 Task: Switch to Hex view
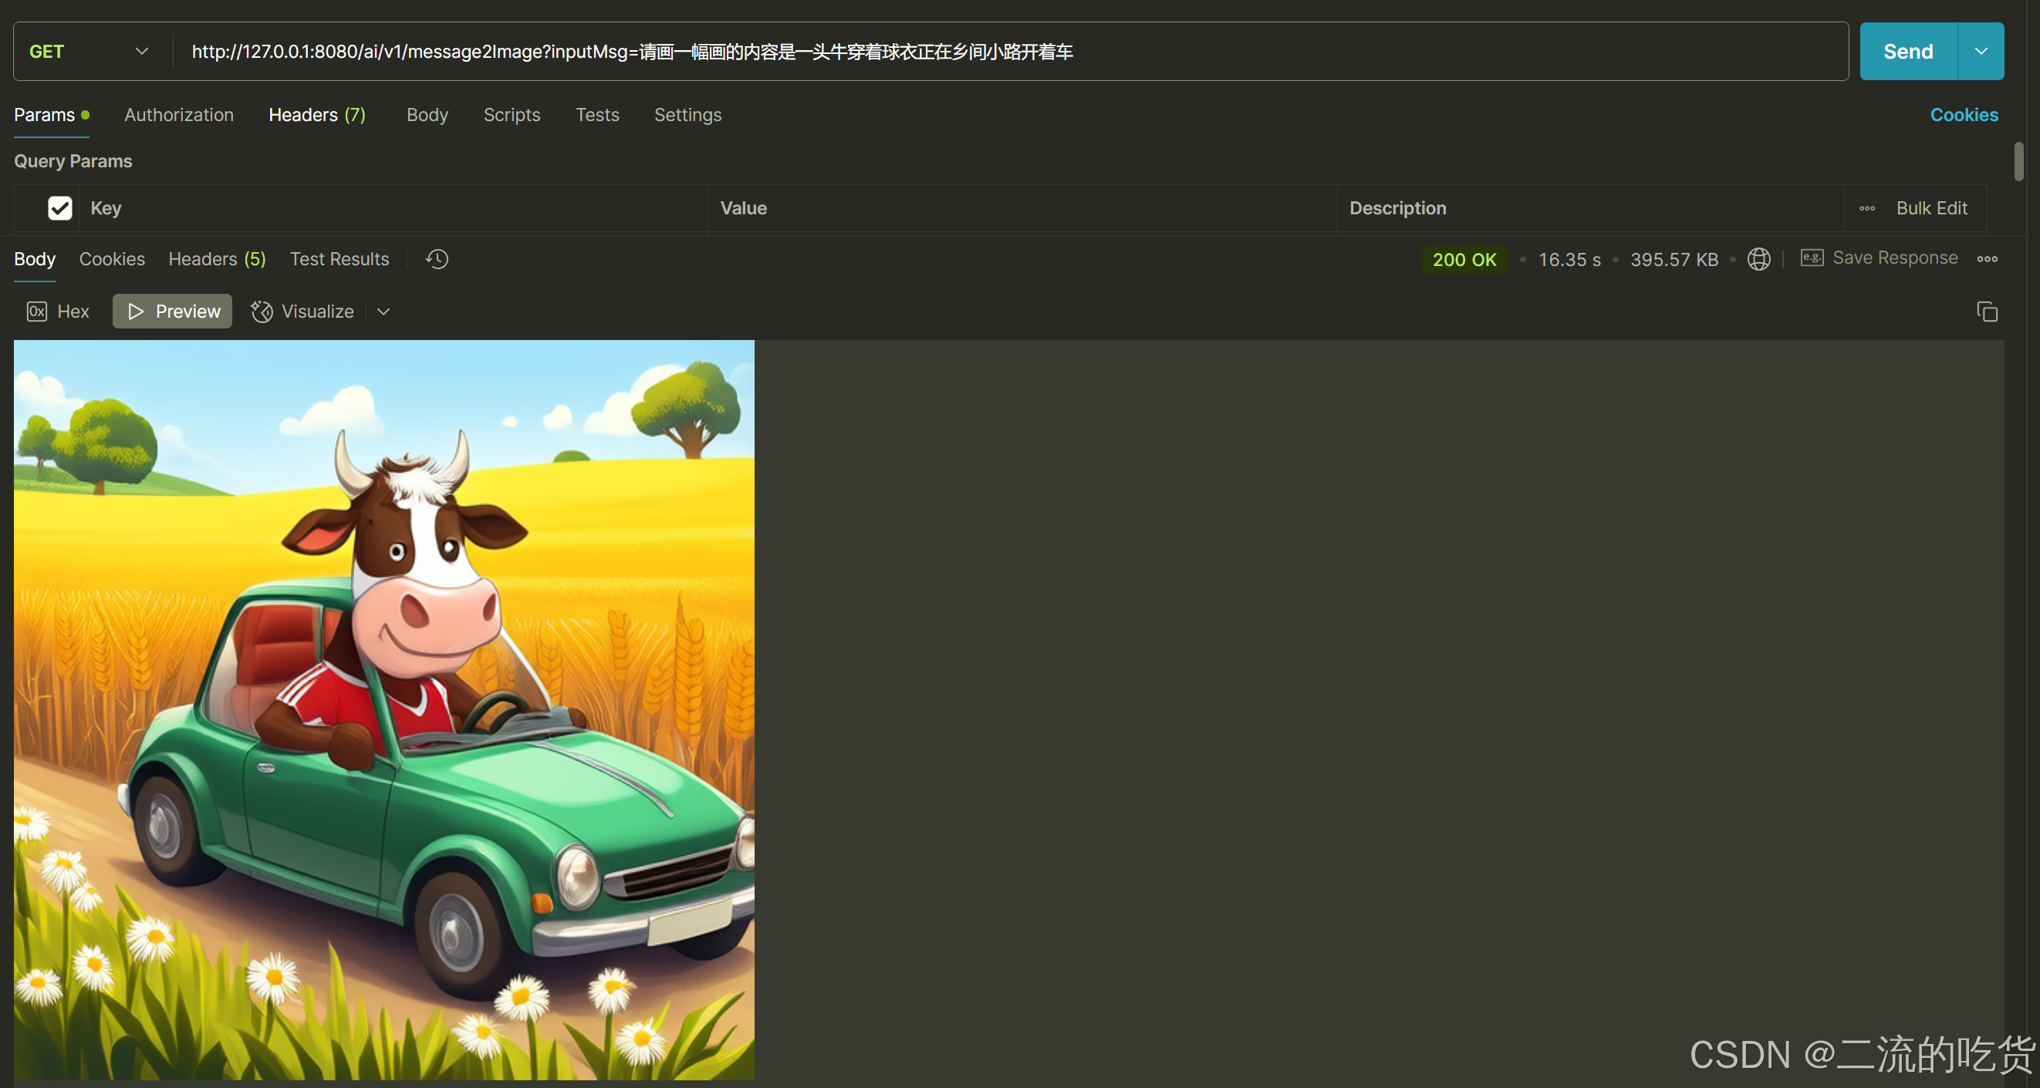pyautogui.click(x=59, y=311)
